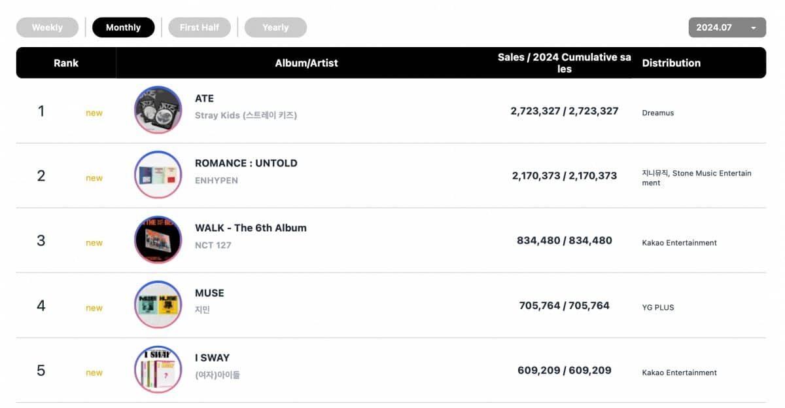Screen dimensions: 785x408
Task: Open the ENHYPEN artist link
Action: point(217,180)
